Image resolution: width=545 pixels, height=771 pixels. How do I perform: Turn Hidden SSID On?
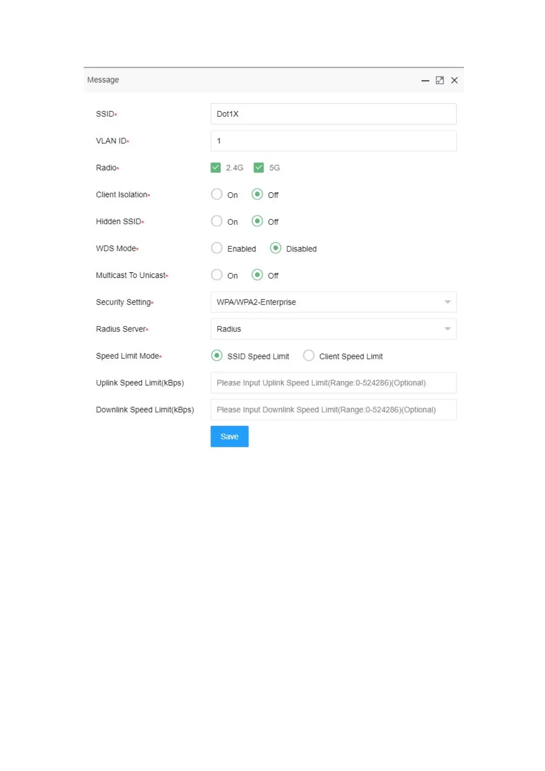click(x=217, y=222)
